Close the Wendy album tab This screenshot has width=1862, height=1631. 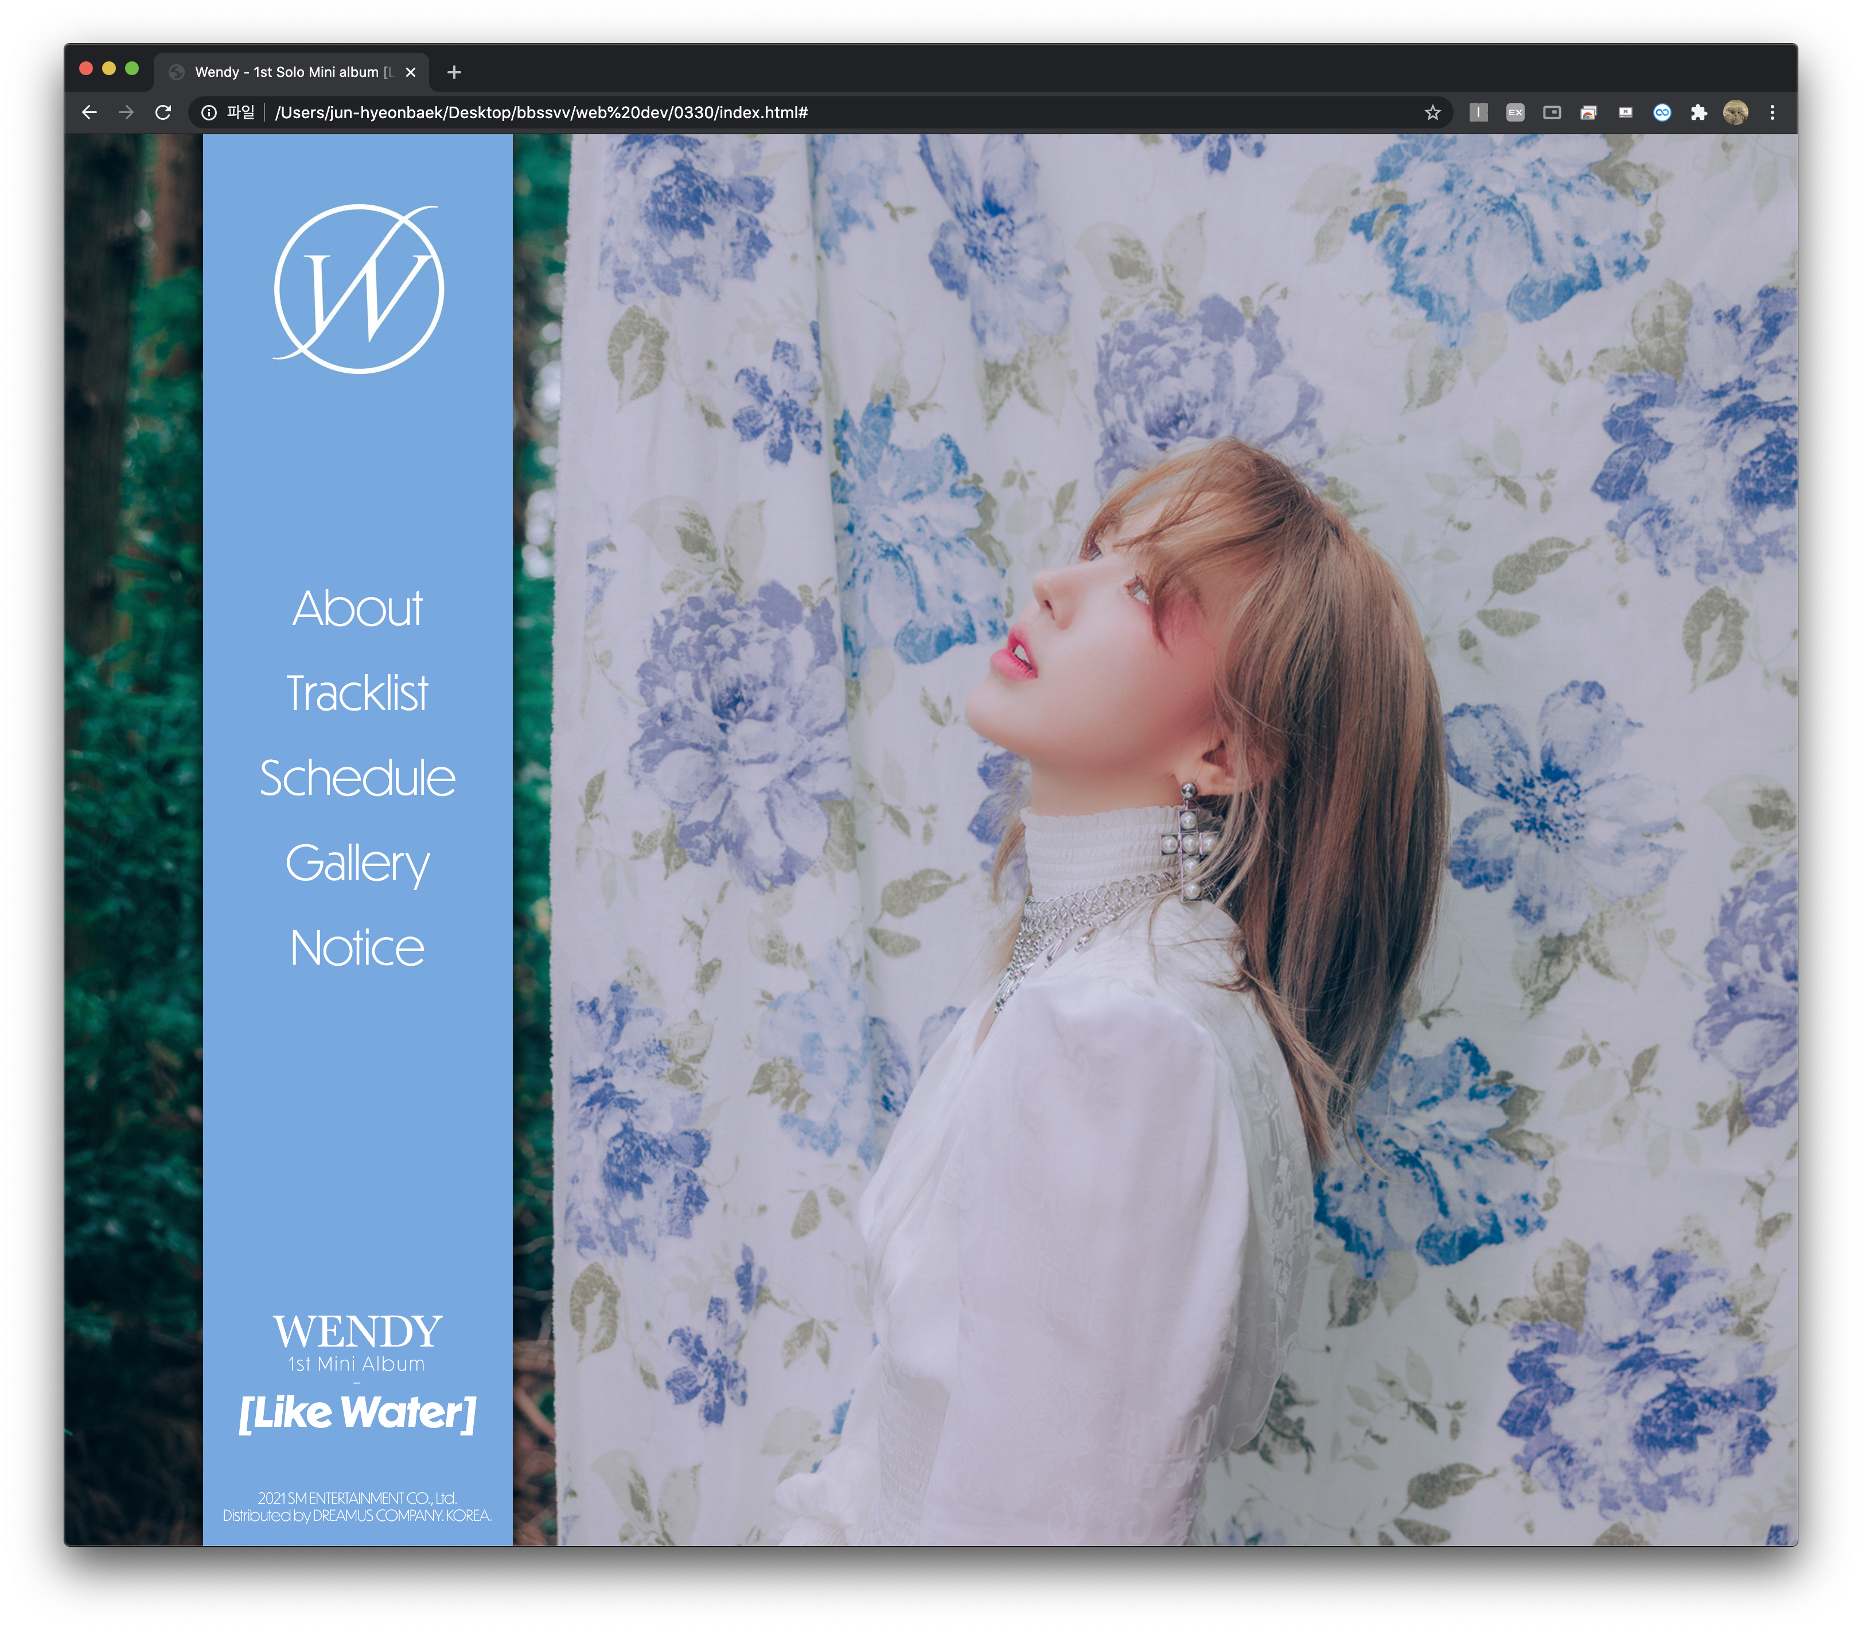411,72
